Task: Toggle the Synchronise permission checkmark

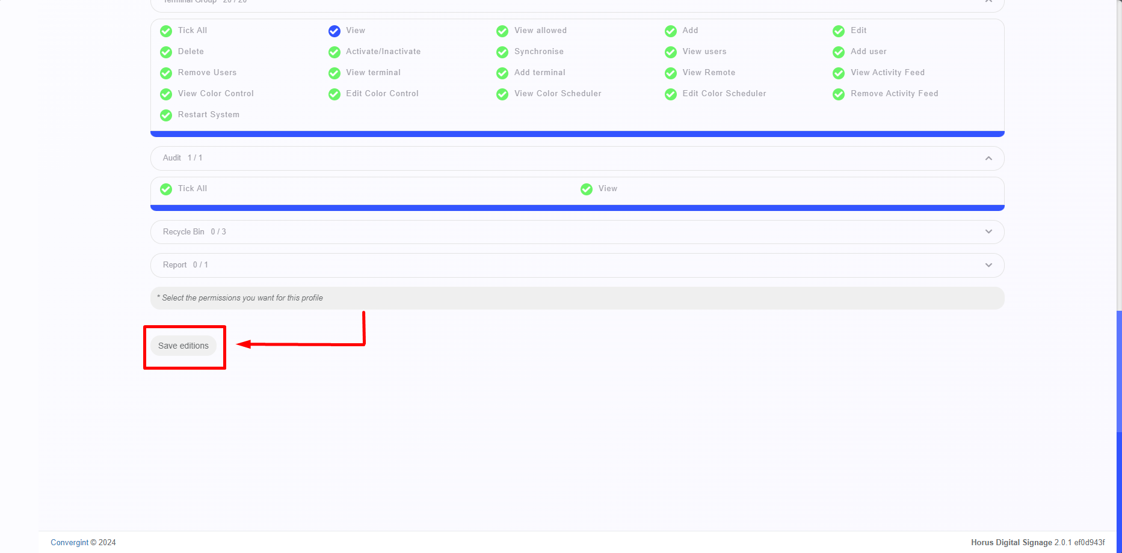Action: click(502, 52)
